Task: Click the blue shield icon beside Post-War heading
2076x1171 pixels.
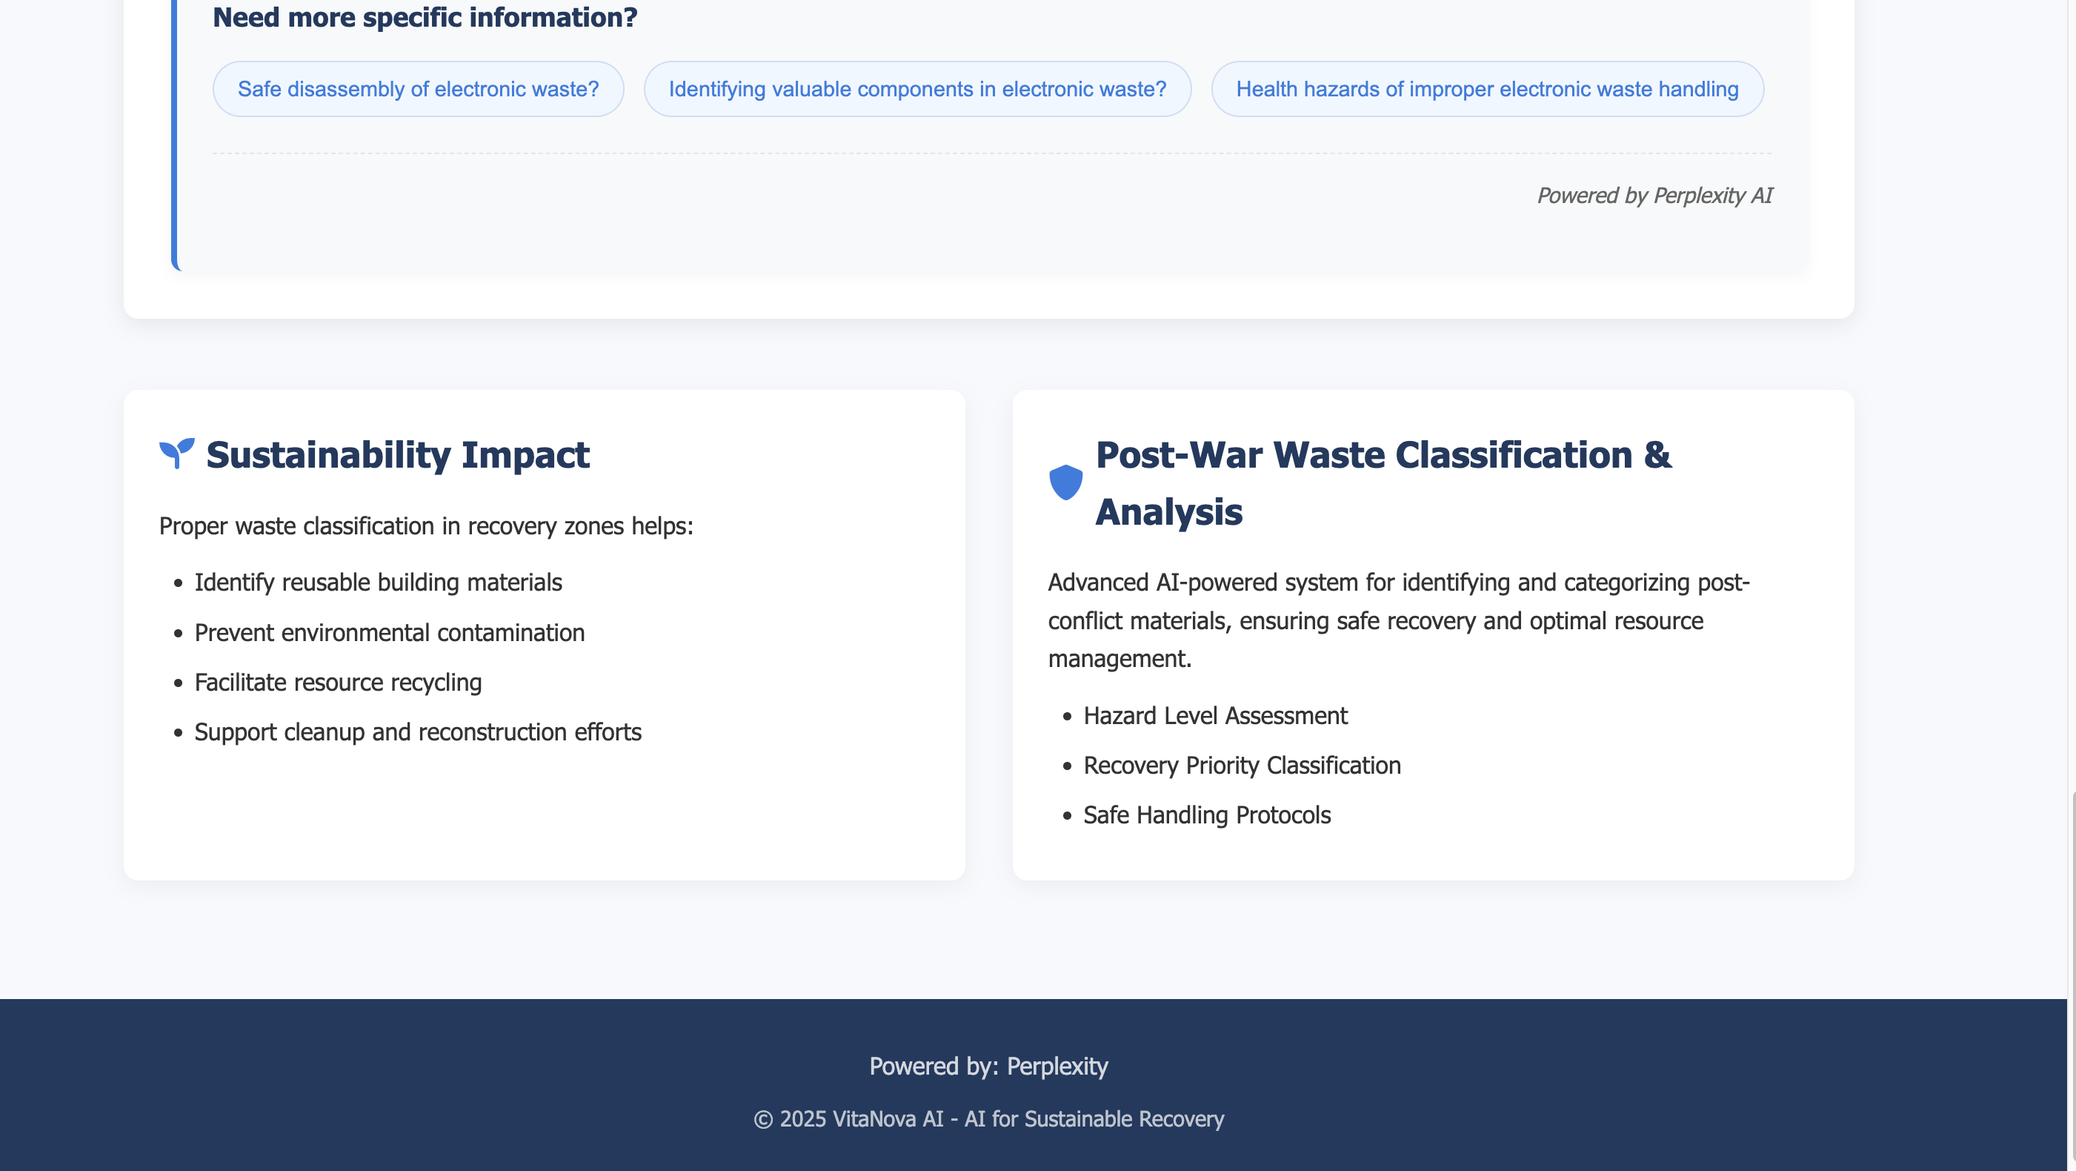Action: point(1065,482)
